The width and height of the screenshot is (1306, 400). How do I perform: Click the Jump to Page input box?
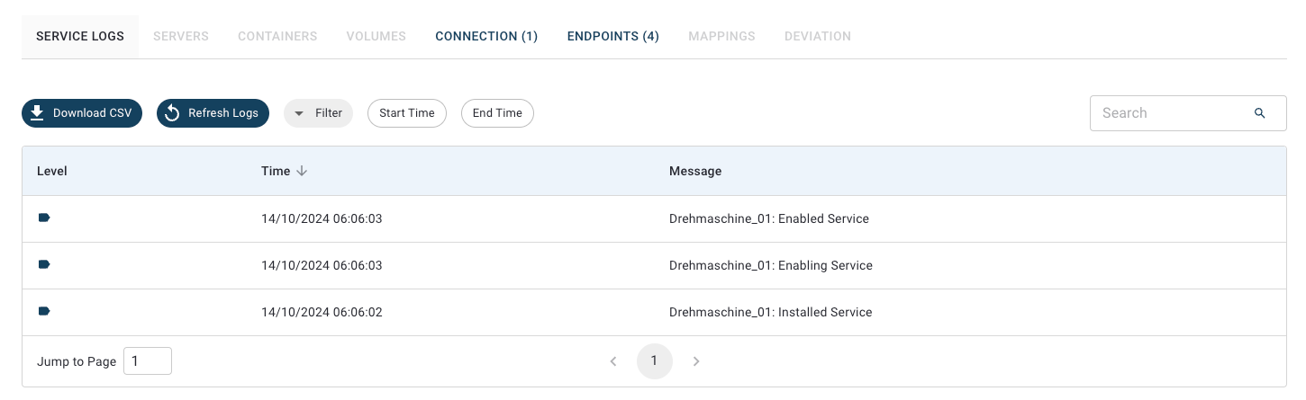coord(147,361)
